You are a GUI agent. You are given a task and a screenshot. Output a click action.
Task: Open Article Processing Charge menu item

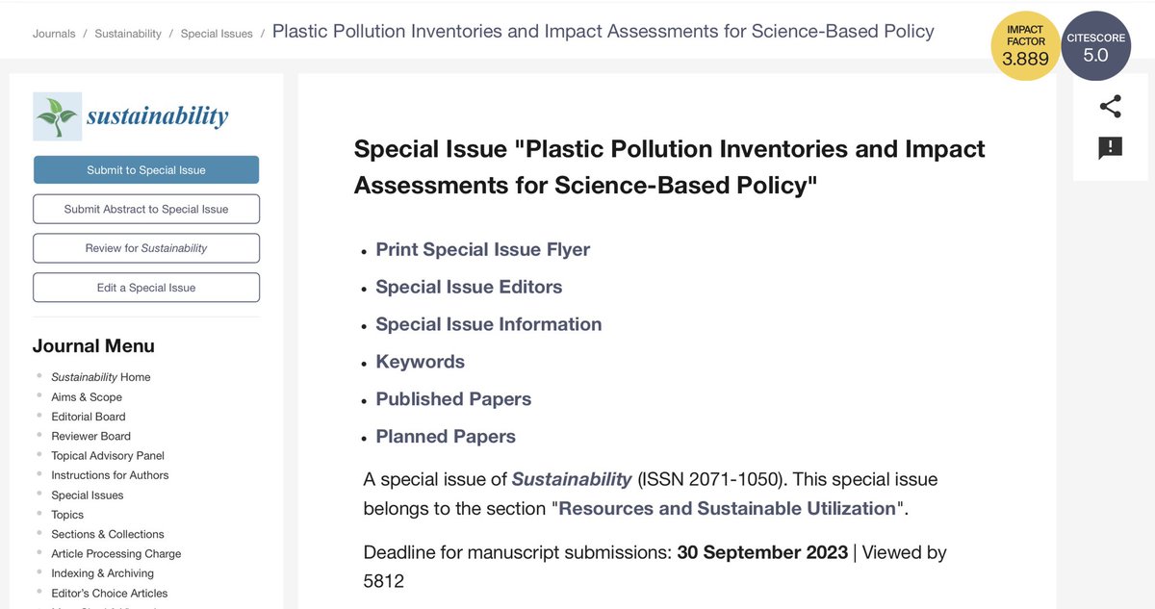pyautogui.click(x=116, y=553)
